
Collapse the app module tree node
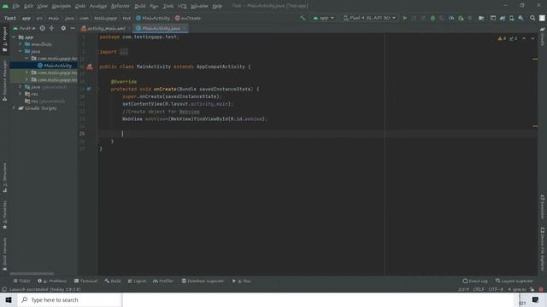(x=14, y=37)
